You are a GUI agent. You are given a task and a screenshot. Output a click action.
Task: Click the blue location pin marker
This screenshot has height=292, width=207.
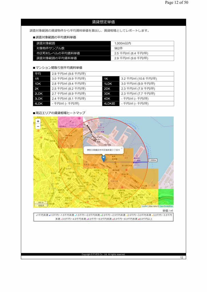click(103, 158)
